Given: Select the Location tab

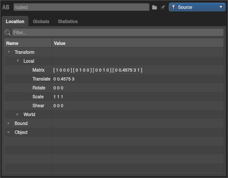Looking at the screenshot, I should (x=15, y=21).
